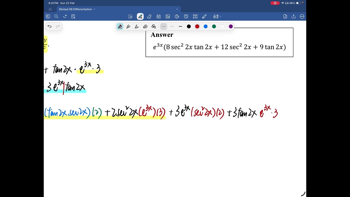Tap the battery status indicator
The image size is (350, 197).
tap(299, 3)
